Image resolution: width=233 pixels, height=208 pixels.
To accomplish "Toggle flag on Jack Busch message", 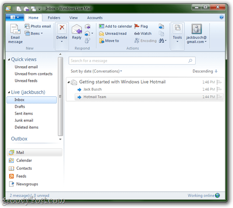I will pyautogui.click(x=219, y=89).
